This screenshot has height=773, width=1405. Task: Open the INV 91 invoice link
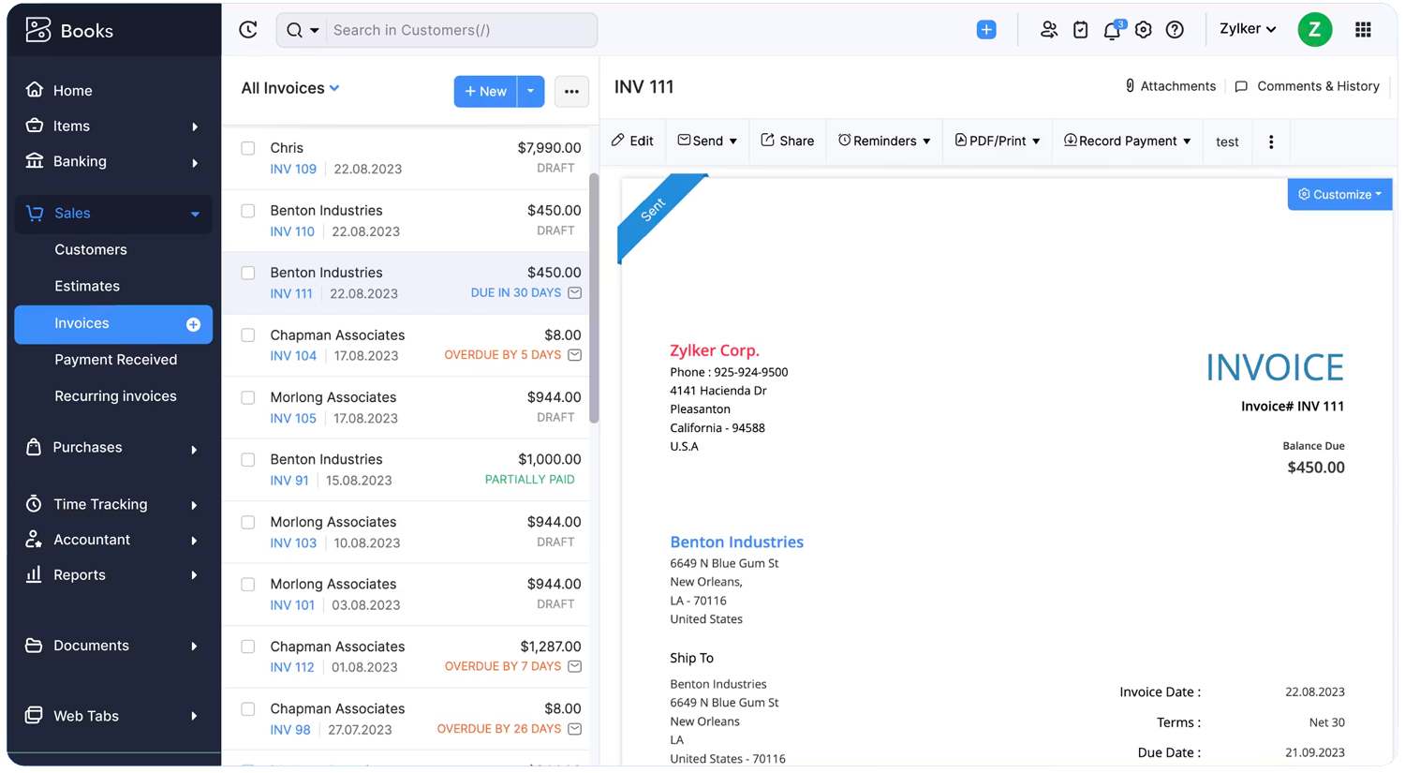[x=288, y=481]
